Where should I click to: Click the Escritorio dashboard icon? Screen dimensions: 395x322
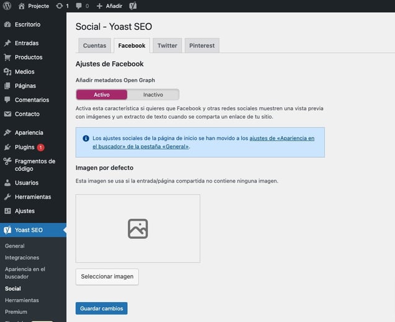click(7, 24)
